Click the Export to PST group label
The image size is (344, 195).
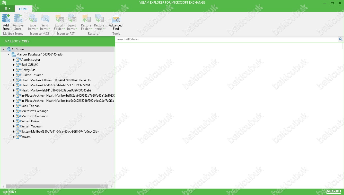pos(65,34)
